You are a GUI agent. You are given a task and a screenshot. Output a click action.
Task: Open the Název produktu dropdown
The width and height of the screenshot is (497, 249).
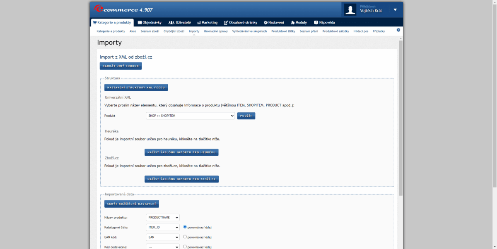click(163, 217)
